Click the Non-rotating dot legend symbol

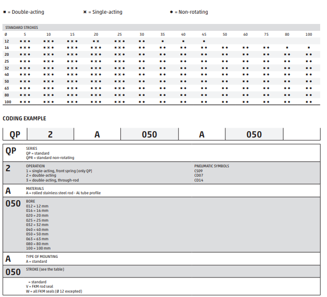(x=171, y=12)
